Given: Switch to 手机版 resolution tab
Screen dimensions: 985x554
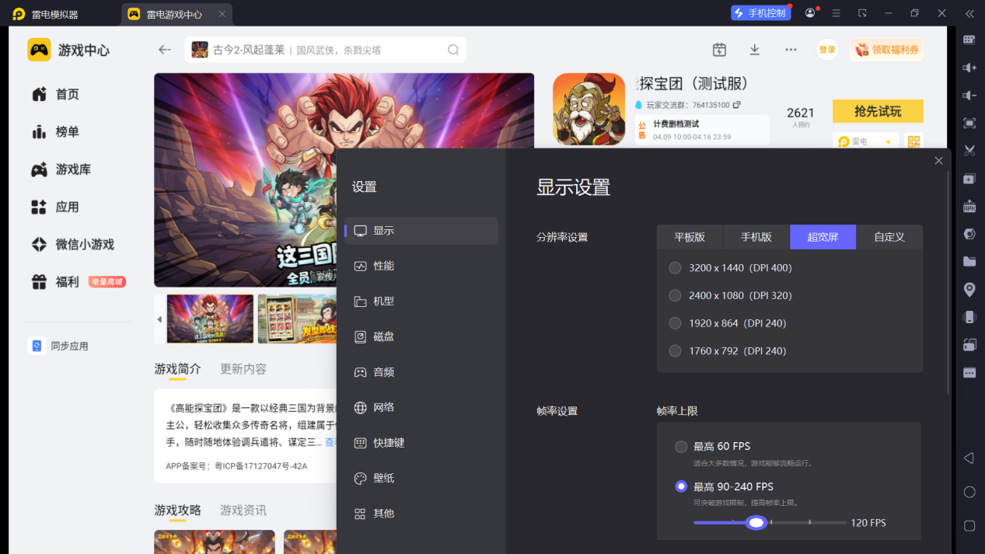Looking at the screenshot, I should click(x=756, y=237).
